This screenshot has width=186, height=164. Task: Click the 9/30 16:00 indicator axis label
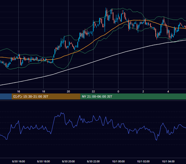point(19,161)
